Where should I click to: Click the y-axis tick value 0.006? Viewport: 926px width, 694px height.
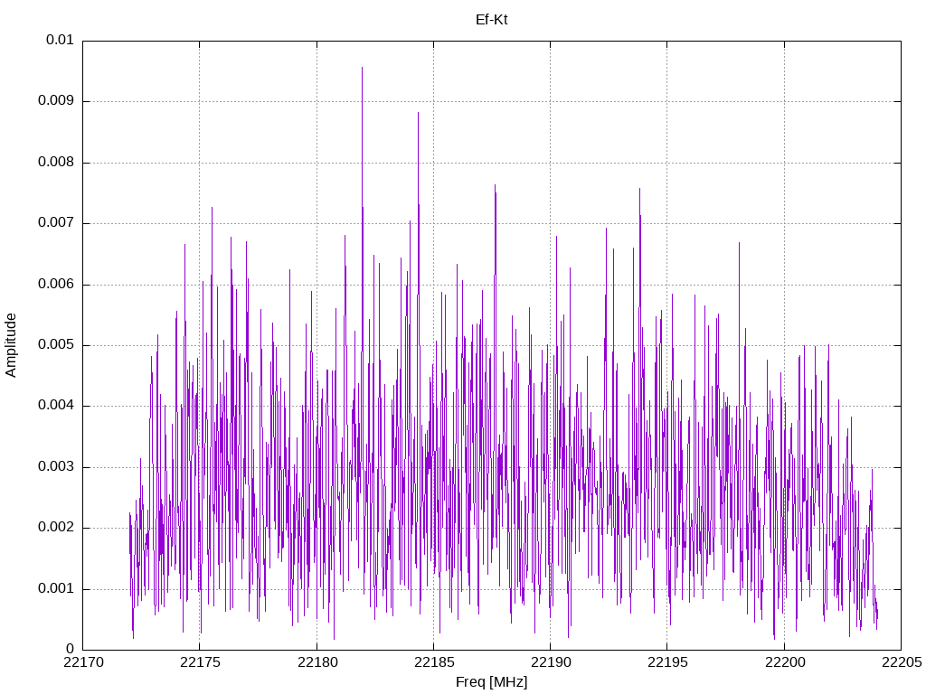[56, 285]
